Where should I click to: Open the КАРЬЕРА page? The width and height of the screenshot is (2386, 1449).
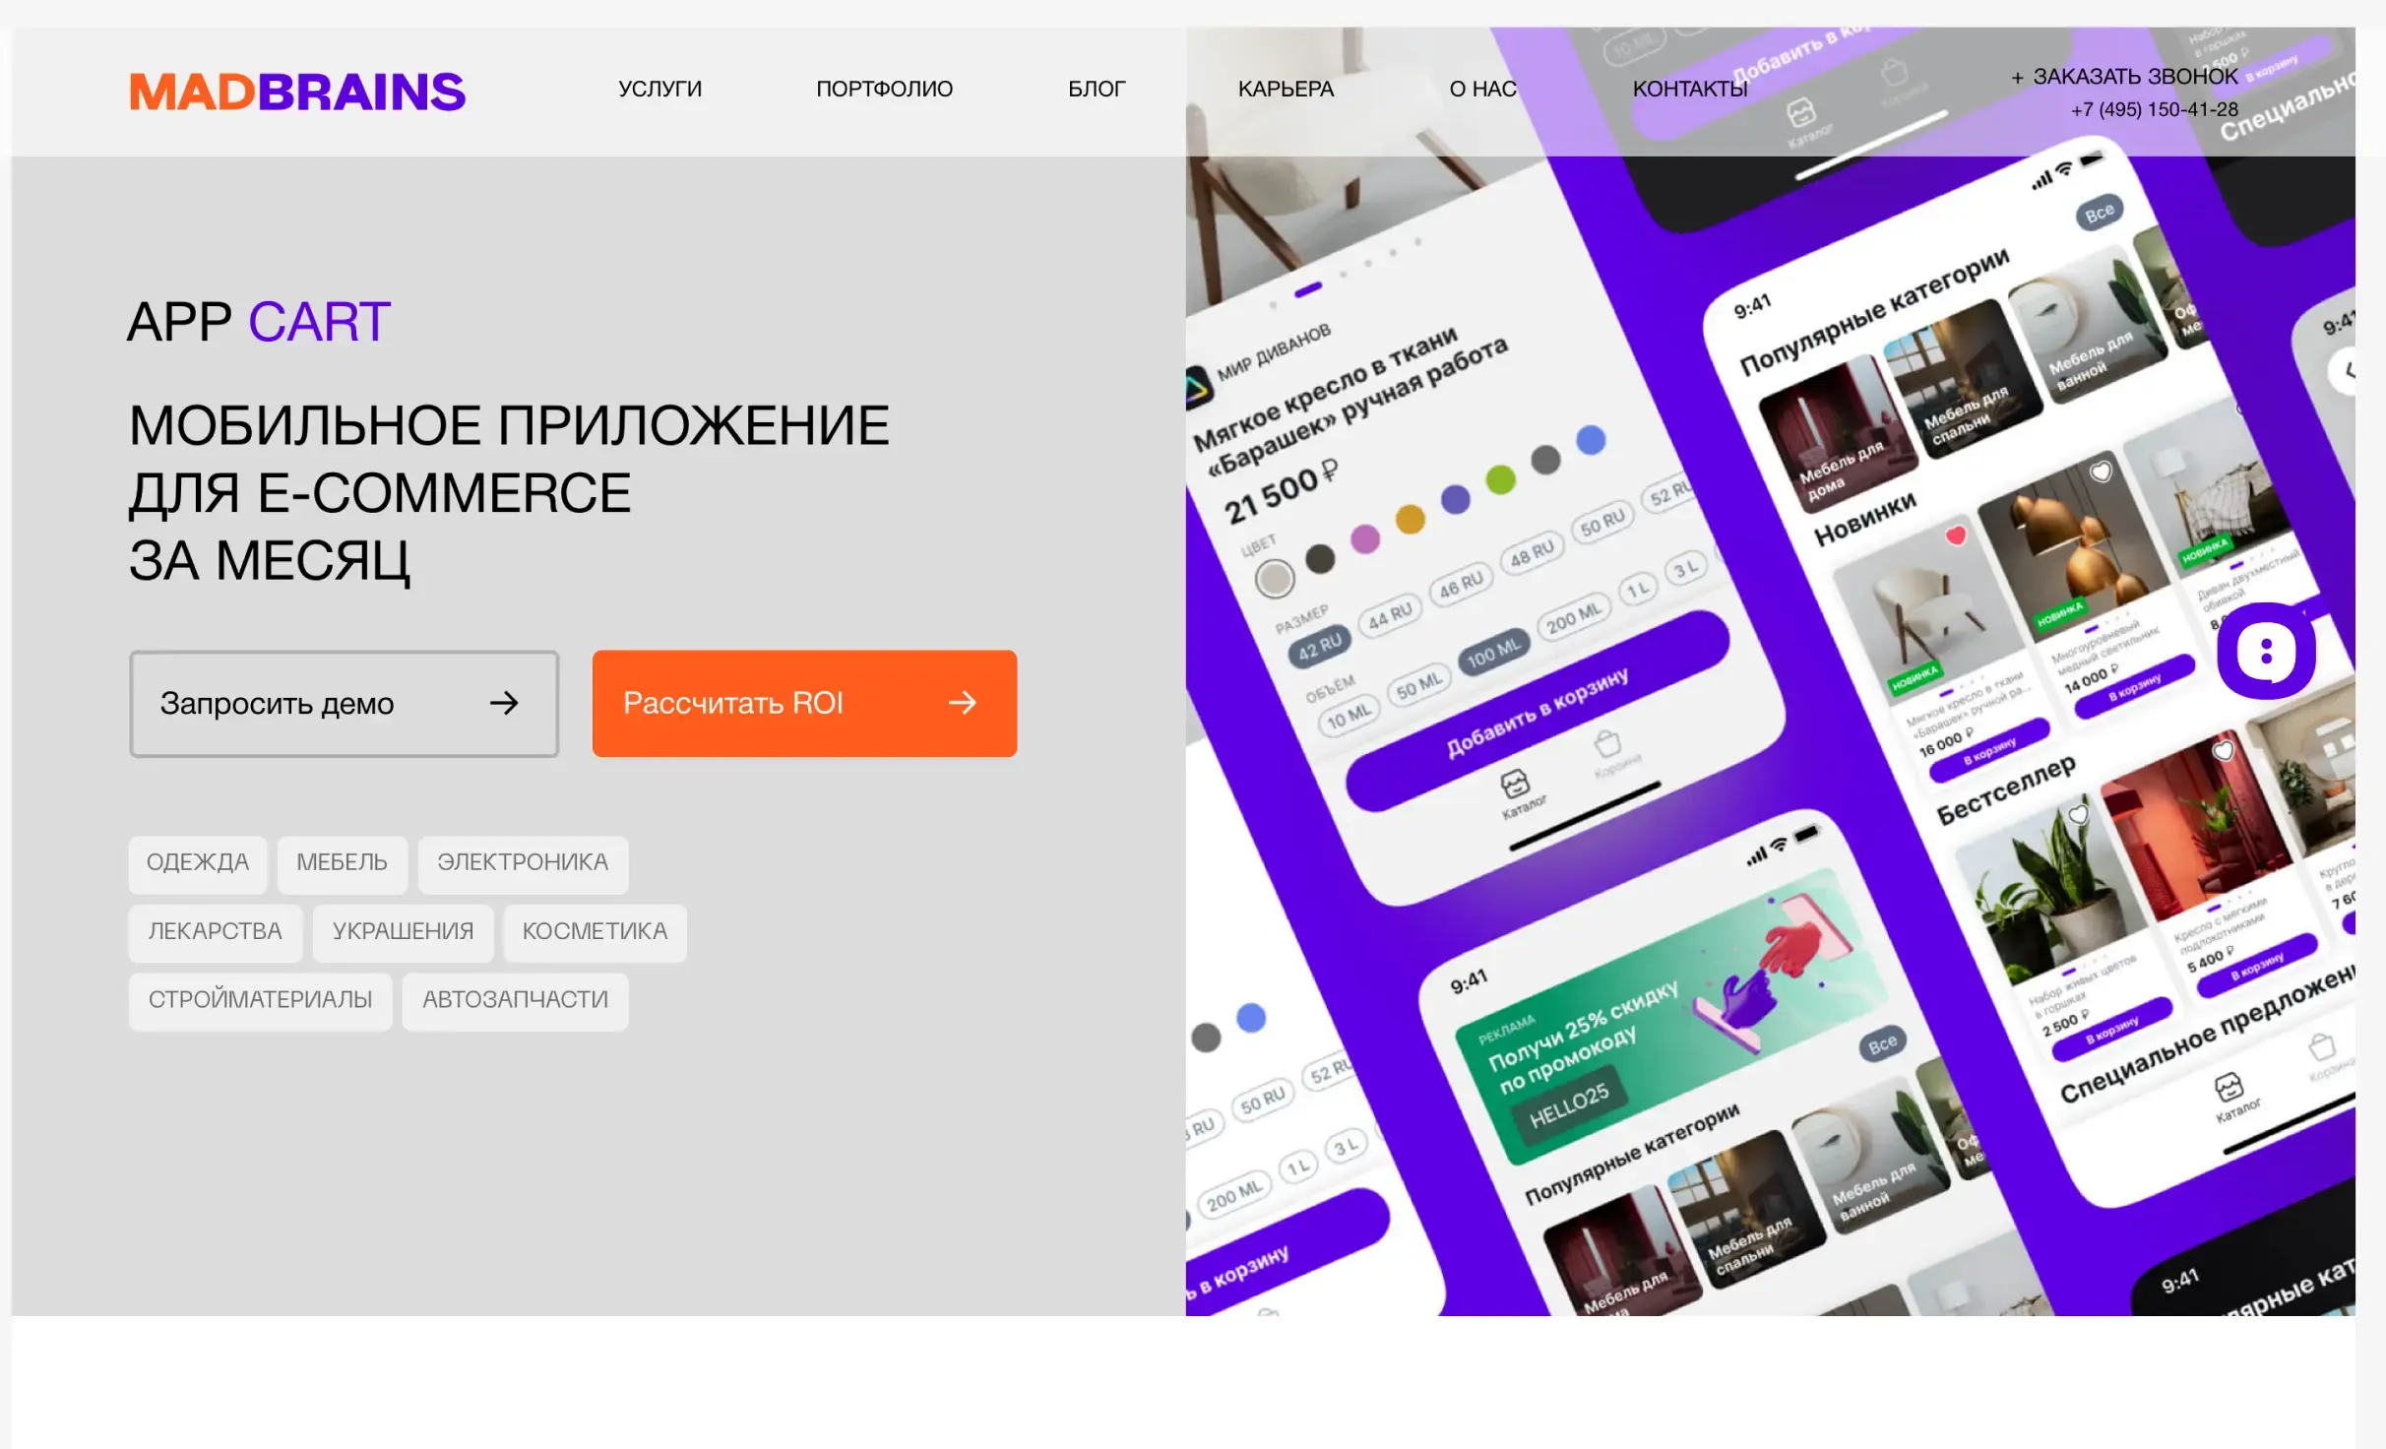[x=1286, y=89]
